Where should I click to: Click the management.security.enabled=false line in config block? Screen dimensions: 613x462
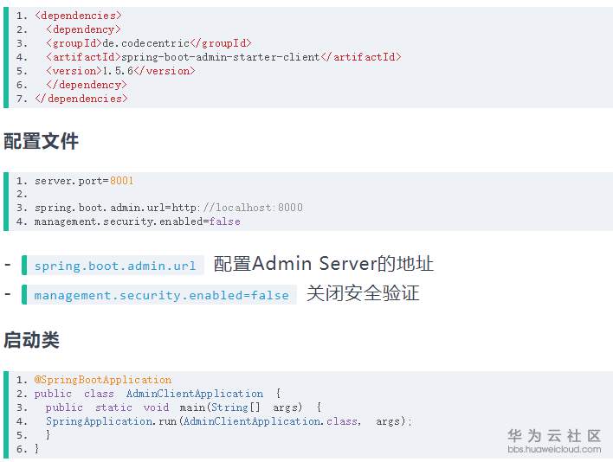click(x=137, y=221)
